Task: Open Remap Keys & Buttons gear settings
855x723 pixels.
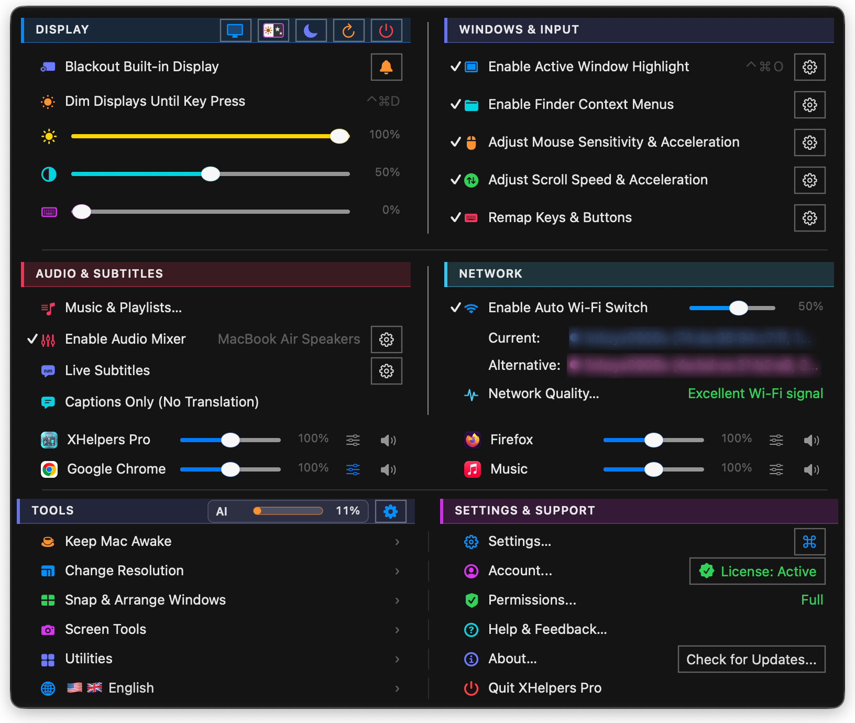Action: [809, 218]
